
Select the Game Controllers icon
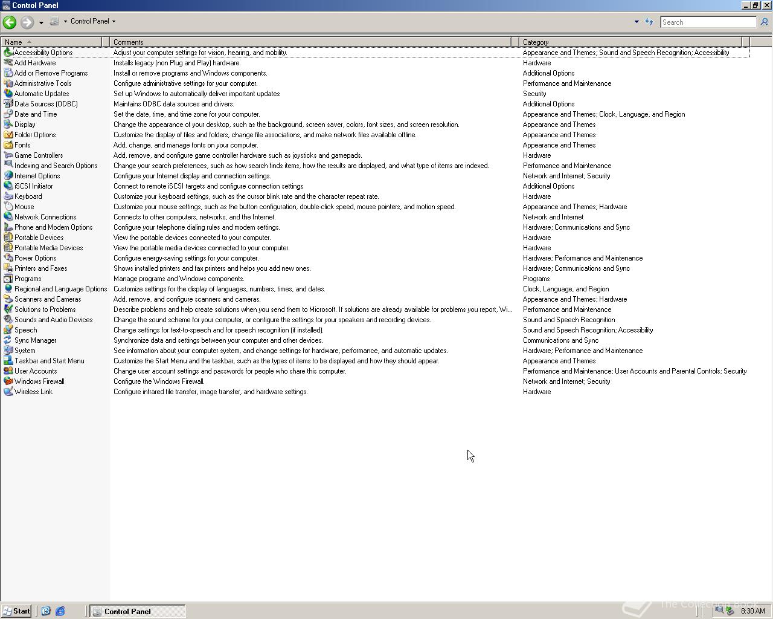coord(8,155)
